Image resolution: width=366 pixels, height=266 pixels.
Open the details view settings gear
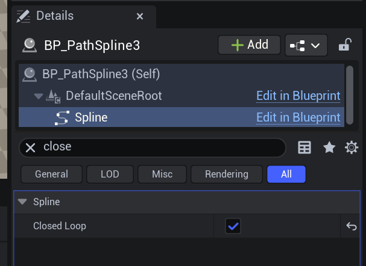(352, 147)
